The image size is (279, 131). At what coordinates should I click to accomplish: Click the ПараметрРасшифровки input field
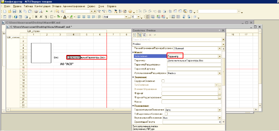pyautogui.click(x=194, y=65)
